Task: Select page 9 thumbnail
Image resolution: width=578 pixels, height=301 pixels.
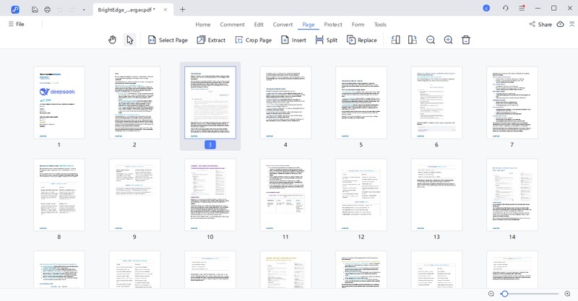Action: 134,194
